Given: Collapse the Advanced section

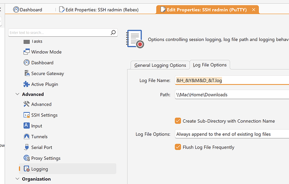Looking at the screenshot, I should coord(17,94).
